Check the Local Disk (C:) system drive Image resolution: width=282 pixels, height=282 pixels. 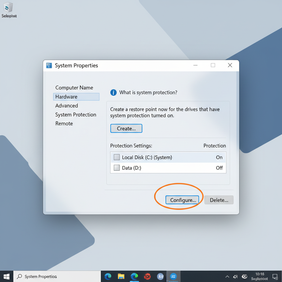[116, 157]
